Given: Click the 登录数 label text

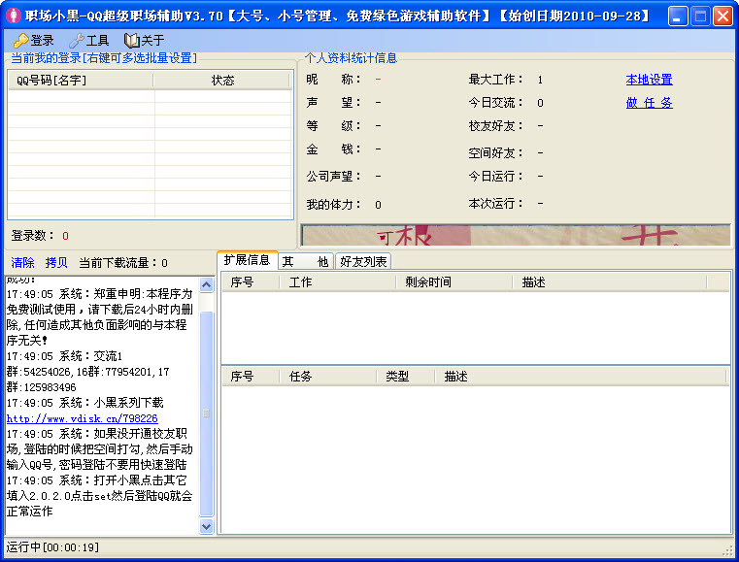Looking at the screenshot, I should [33, 236].
